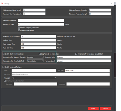
Task: Disable Enable Electronic Signatures checkbox
Action: [x=3, y=54]
